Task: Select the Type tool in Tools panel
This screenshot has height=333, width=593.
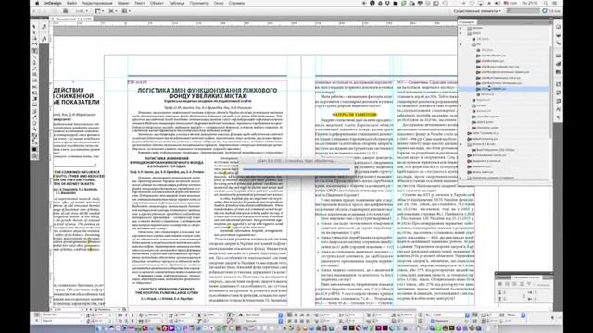Action: (x=34, y=50)
